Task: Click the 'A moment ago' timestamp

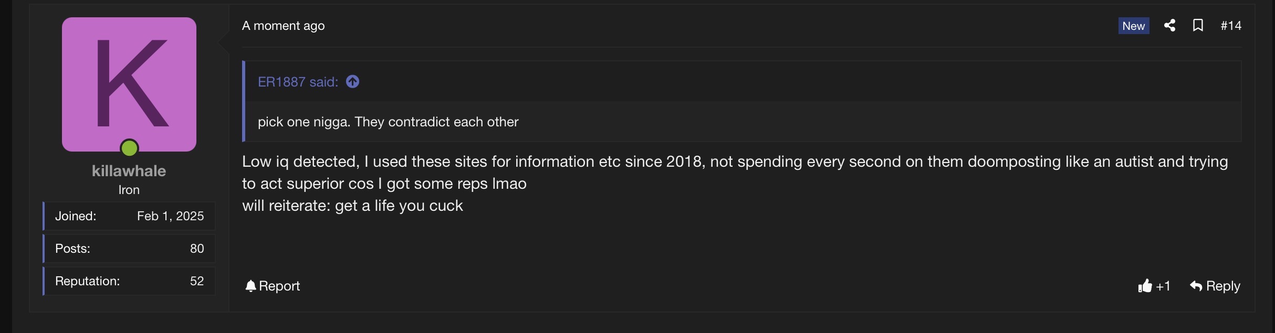Action: pyautogui.click(x=283, y=26)
